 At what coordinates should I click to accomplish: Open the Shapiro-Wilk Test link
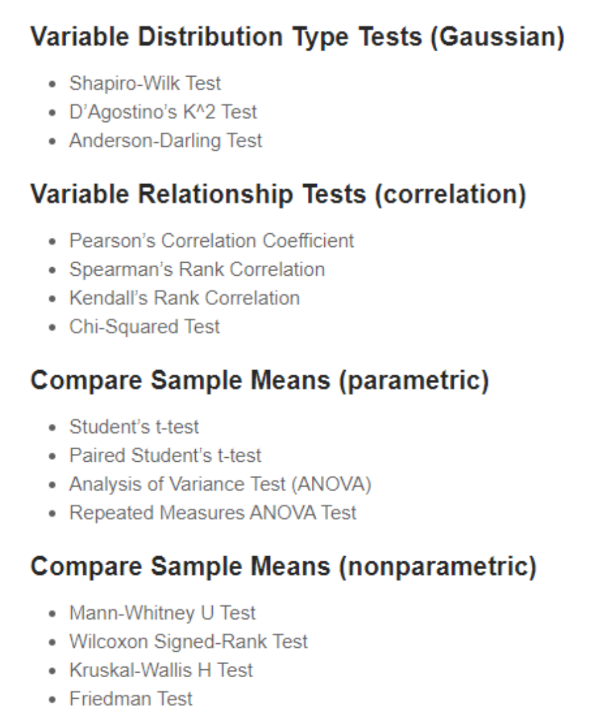point(145,83)
